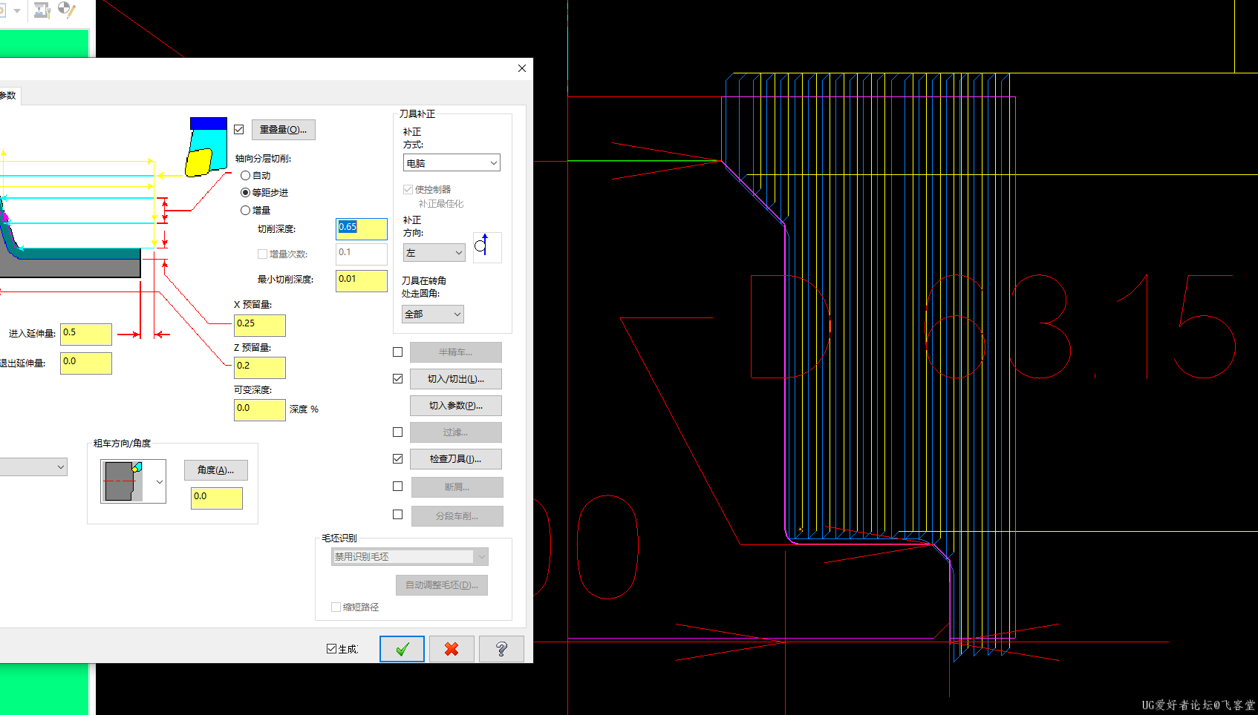The width and height of the screenshot is (1258, 715).
Task: Click the 断屑... button
Action: pos(457,487)
